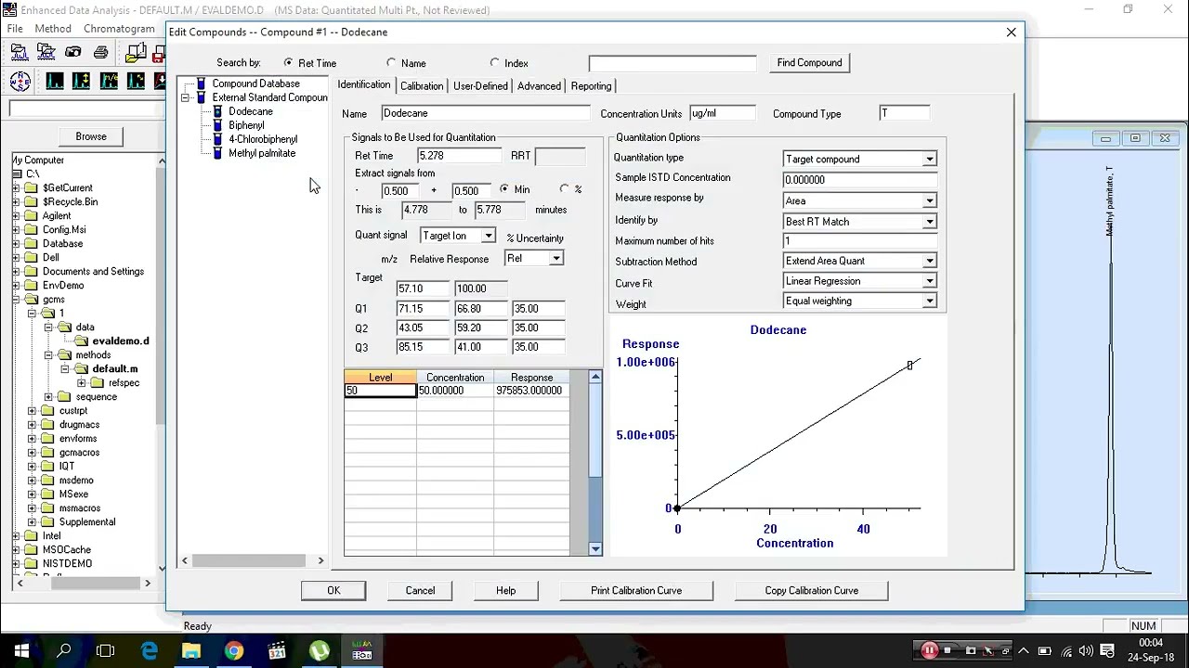The width and height of the screenshot is (1189, 668).
Task: Click the calibration table vertical scrollbar
Action: tap(595, 462)
